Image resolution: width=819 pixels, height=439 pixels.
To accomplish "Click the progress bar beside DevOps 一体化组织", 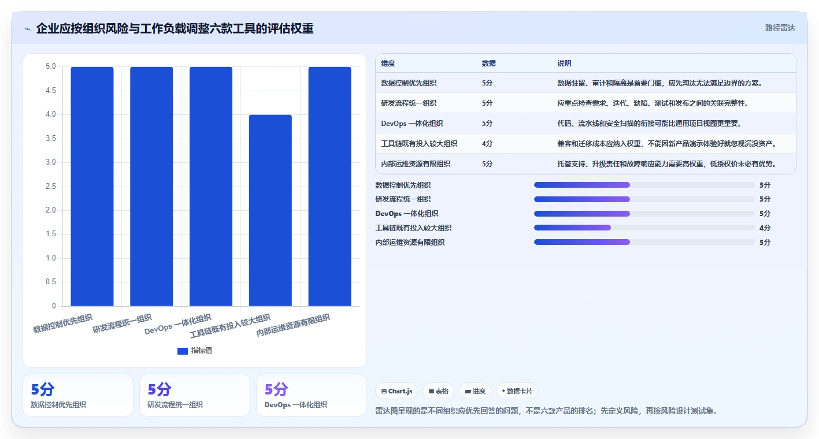I will 644,214.
